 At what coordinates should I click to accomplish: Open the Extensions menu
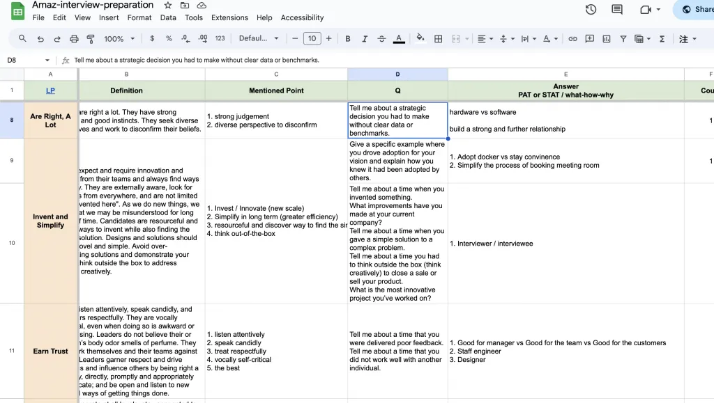point(229,17)
